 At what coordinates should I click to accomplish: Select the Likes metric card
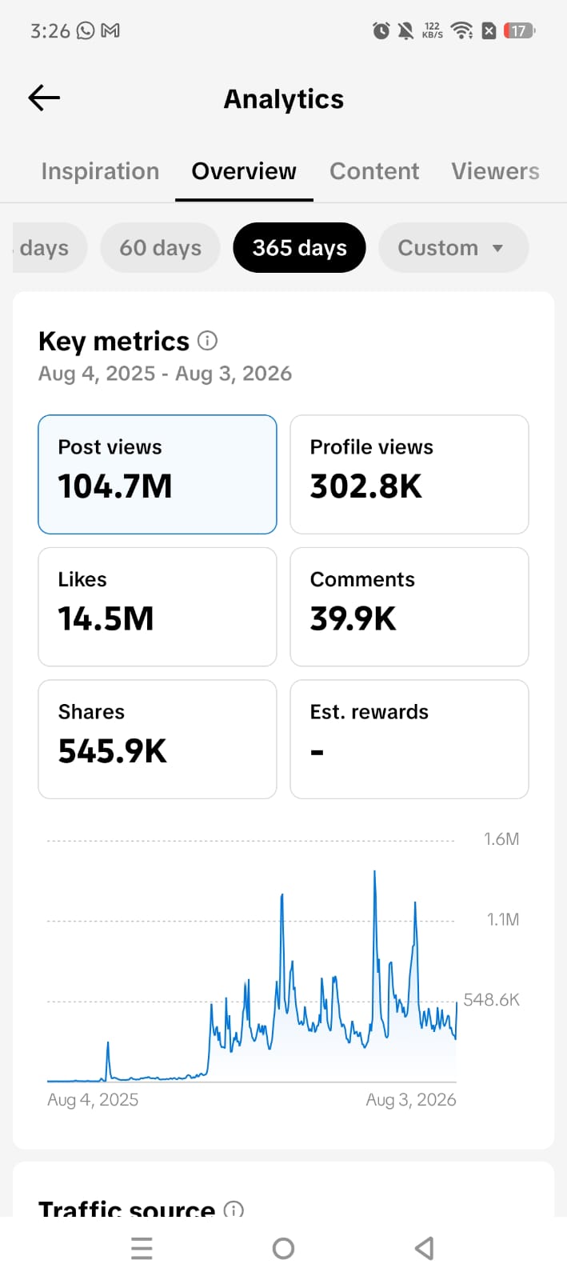[x=158, y=606]
